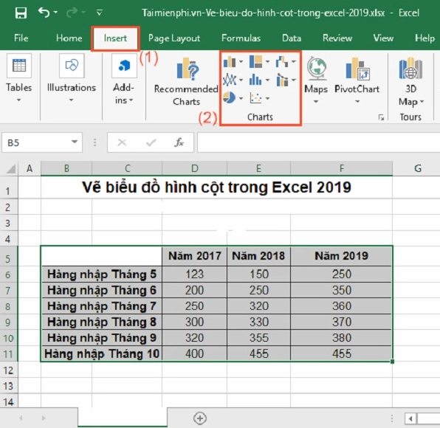Open the Line chart dropdown arrow
This screenshot has height=428, width=440.
pyautogui.click(x=241, y=80)
